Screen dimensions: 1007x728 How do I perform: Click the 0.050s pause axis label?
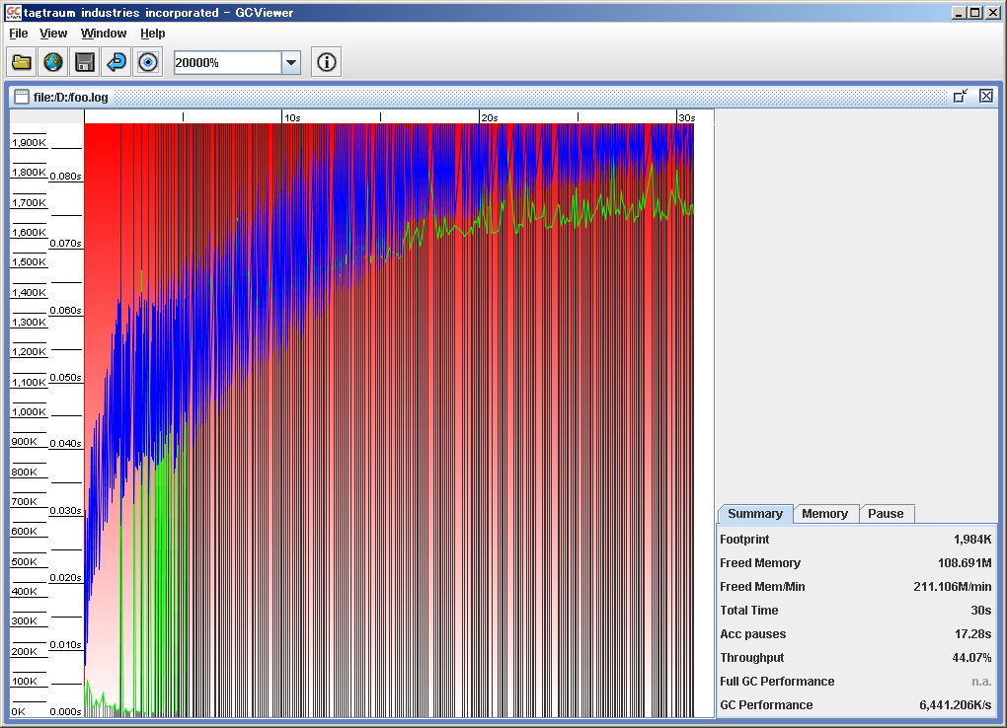point(65,377)
